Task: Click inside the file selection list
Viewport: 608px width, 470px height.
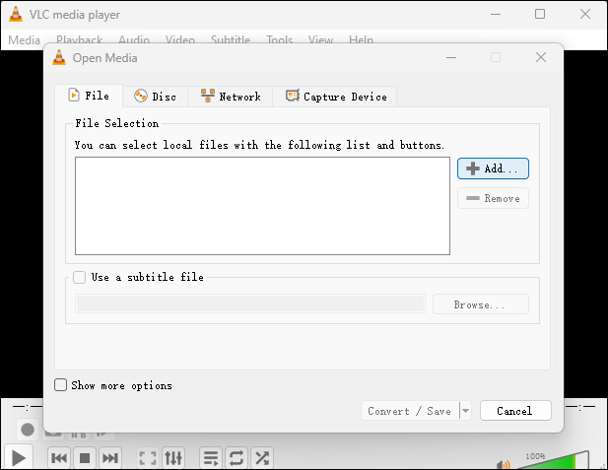Action: click(x=262, y=206)
